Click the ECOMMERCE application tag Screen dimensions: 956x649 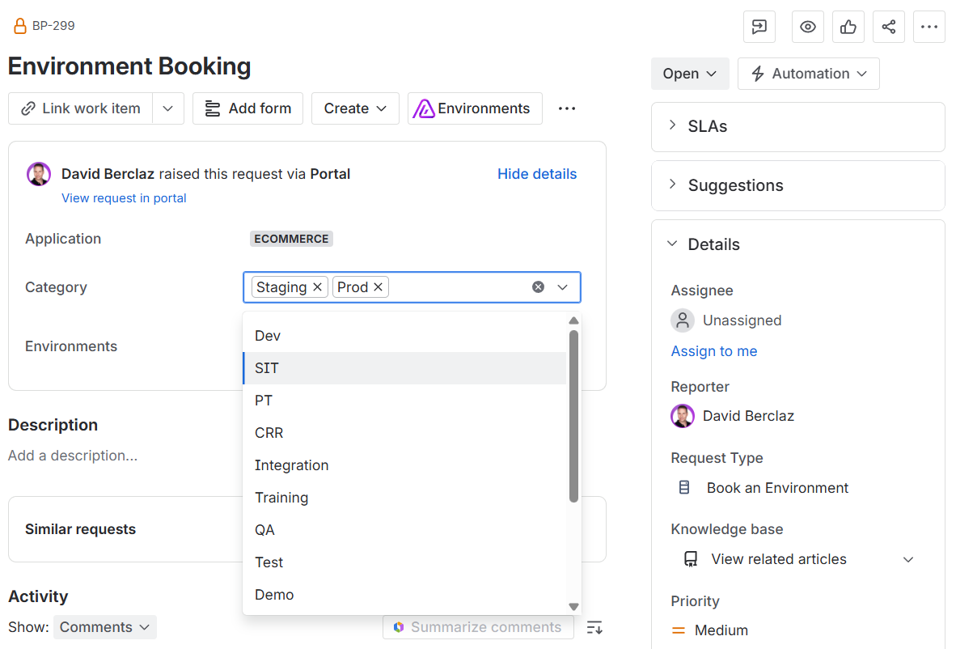(291, 239)
